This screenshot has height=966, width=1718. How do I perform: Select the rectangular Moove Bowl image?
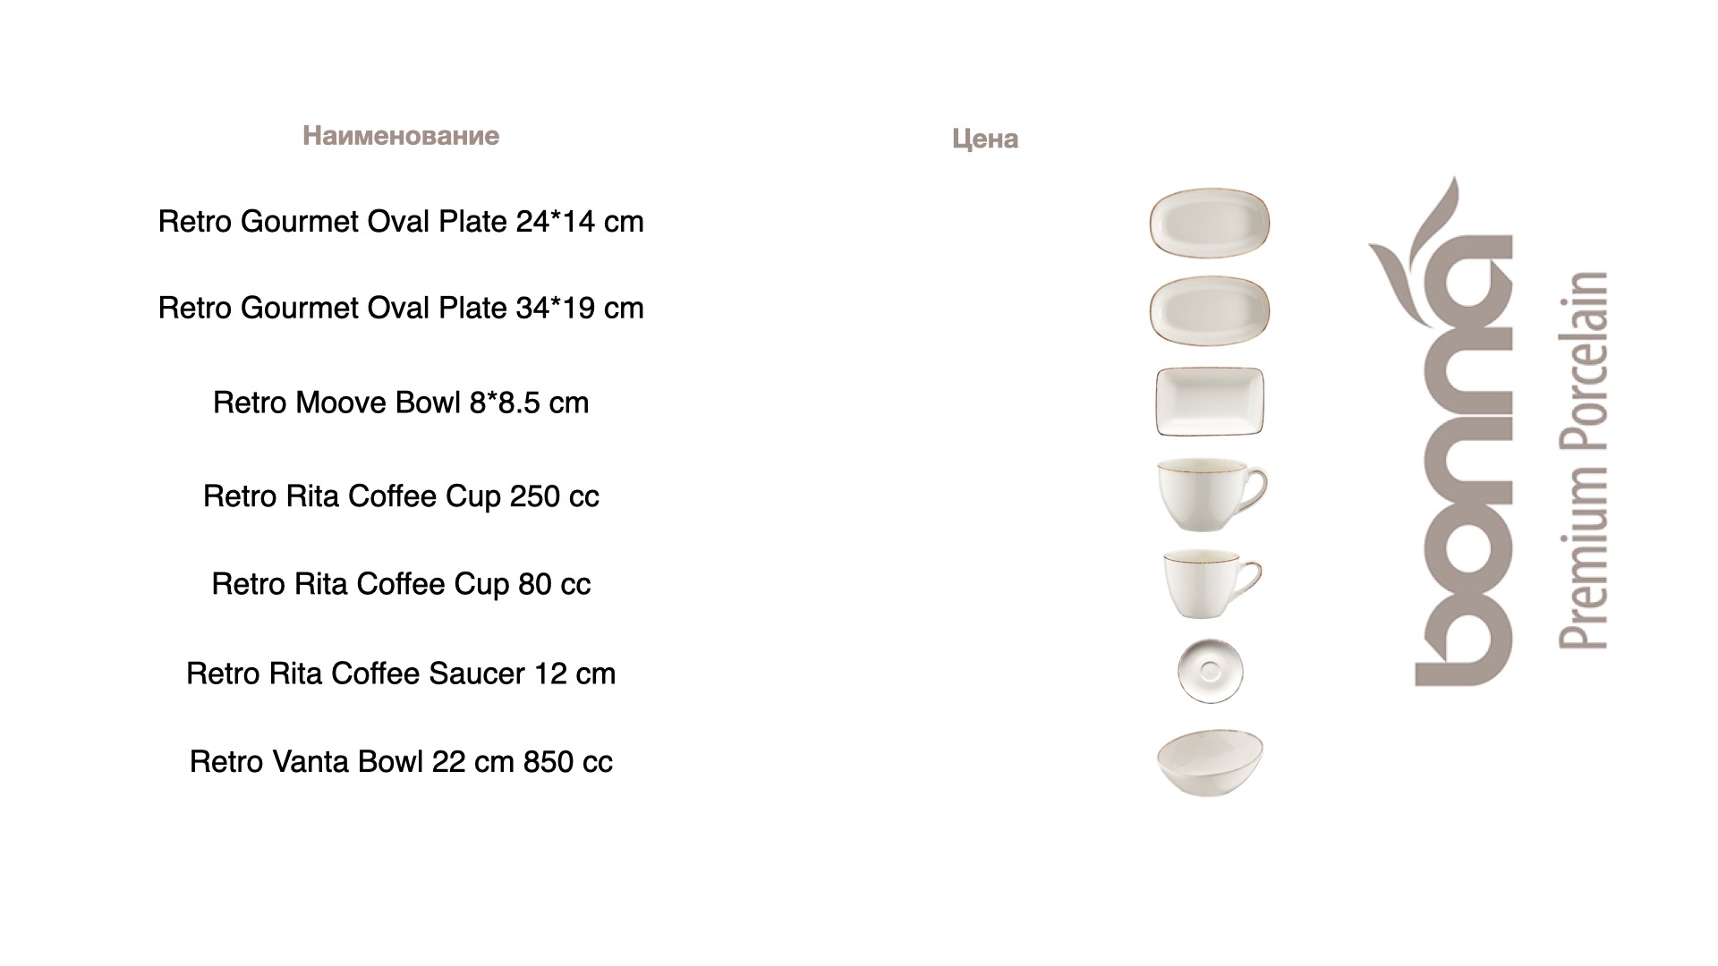1210,402
